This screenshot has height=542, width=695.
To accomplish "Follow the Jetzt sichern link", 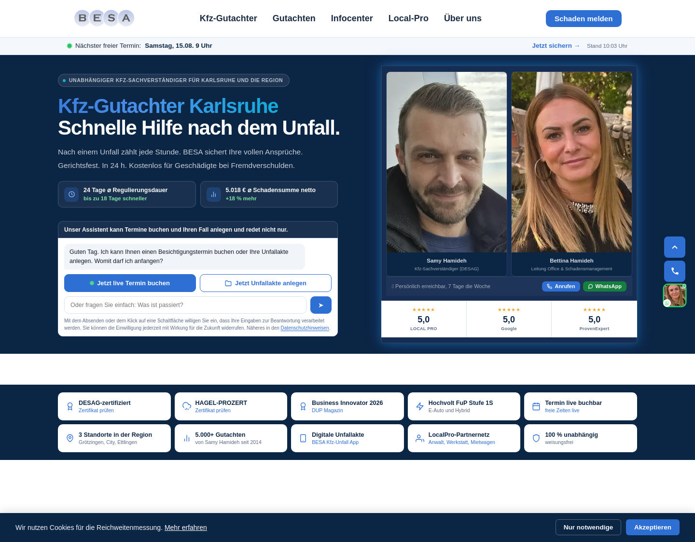I will (x=556, y=46).
